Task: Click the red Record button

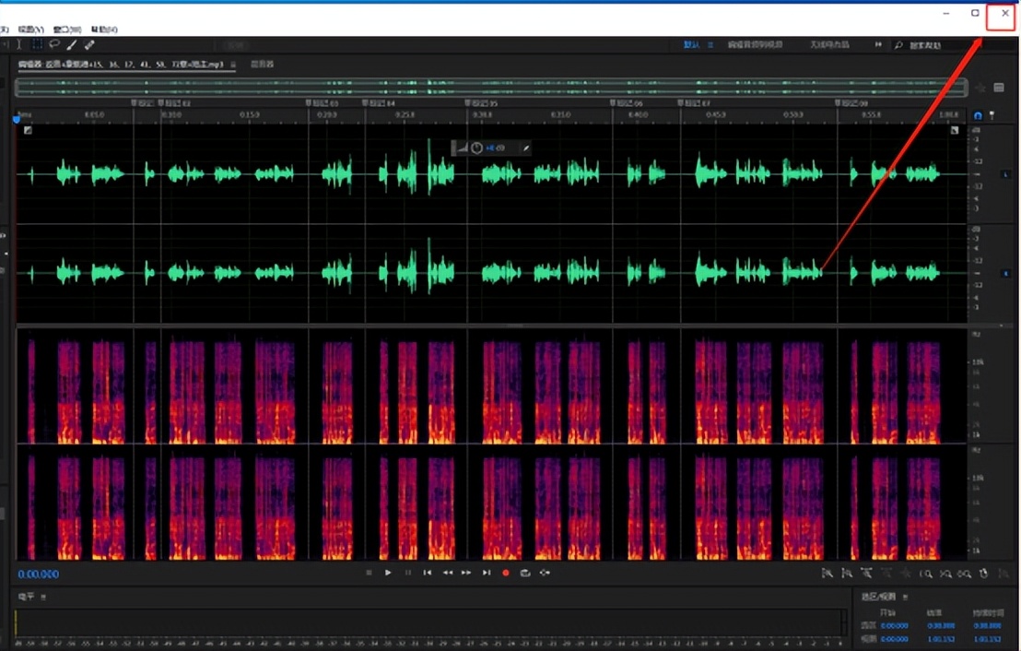Action: click(x=505, y=573)
